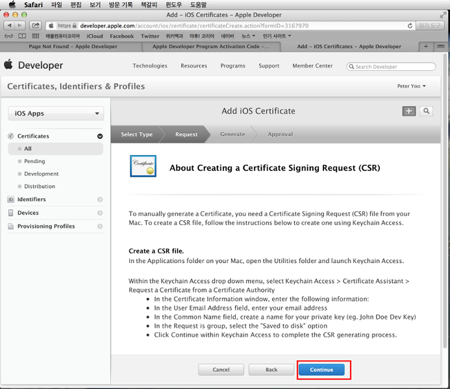The width and height of the screenshot is (450, 389).
Task: Click Safari's share button in toolbar
Action: pos(35,25)
